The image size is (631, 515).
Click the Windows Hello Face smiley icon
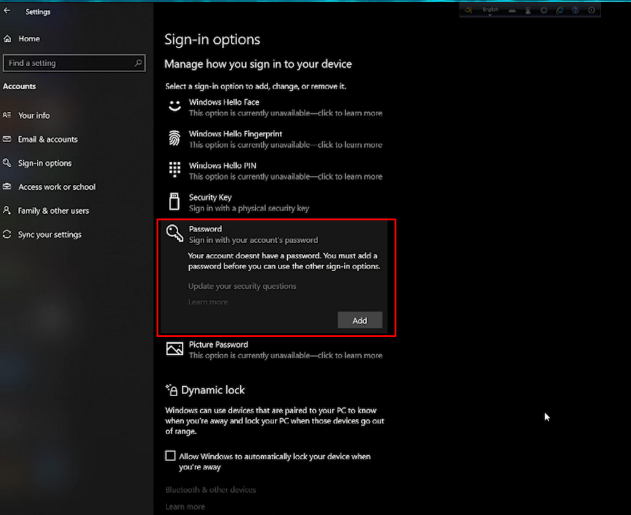(174, 106)
